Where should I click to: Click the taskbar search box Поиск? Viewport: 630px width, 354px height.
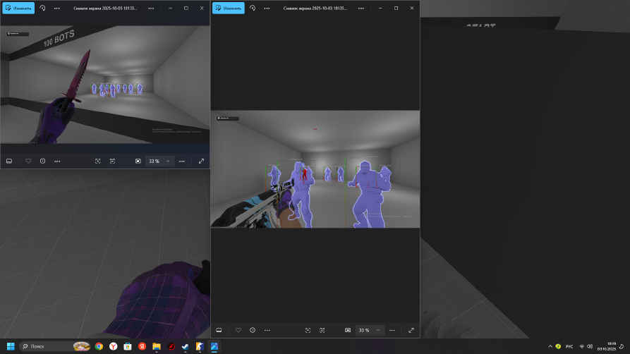tap(55, 346)
